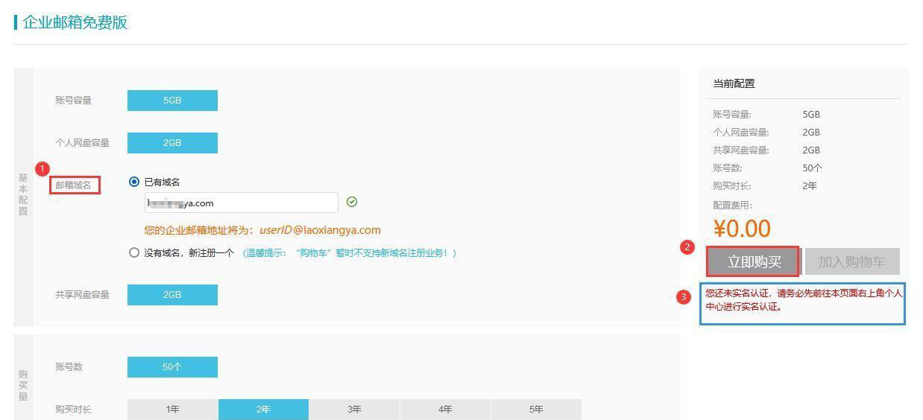Viewport: 923px width, 420px height.
Task: Click the real-name verification warning text
Action: [x=803, y=300]
